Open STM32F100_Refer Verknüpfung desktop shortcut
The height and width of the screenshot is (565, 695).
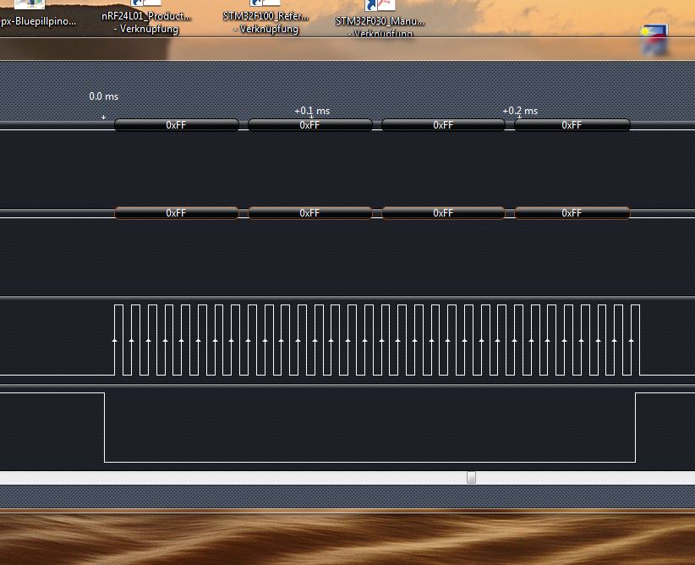click(x=265, y=18)
